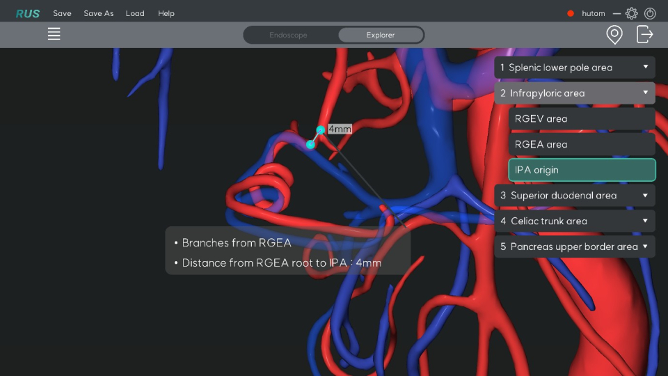668x376 pixels.
Task: Click the power button icon
Action: (x=650, y=13)
